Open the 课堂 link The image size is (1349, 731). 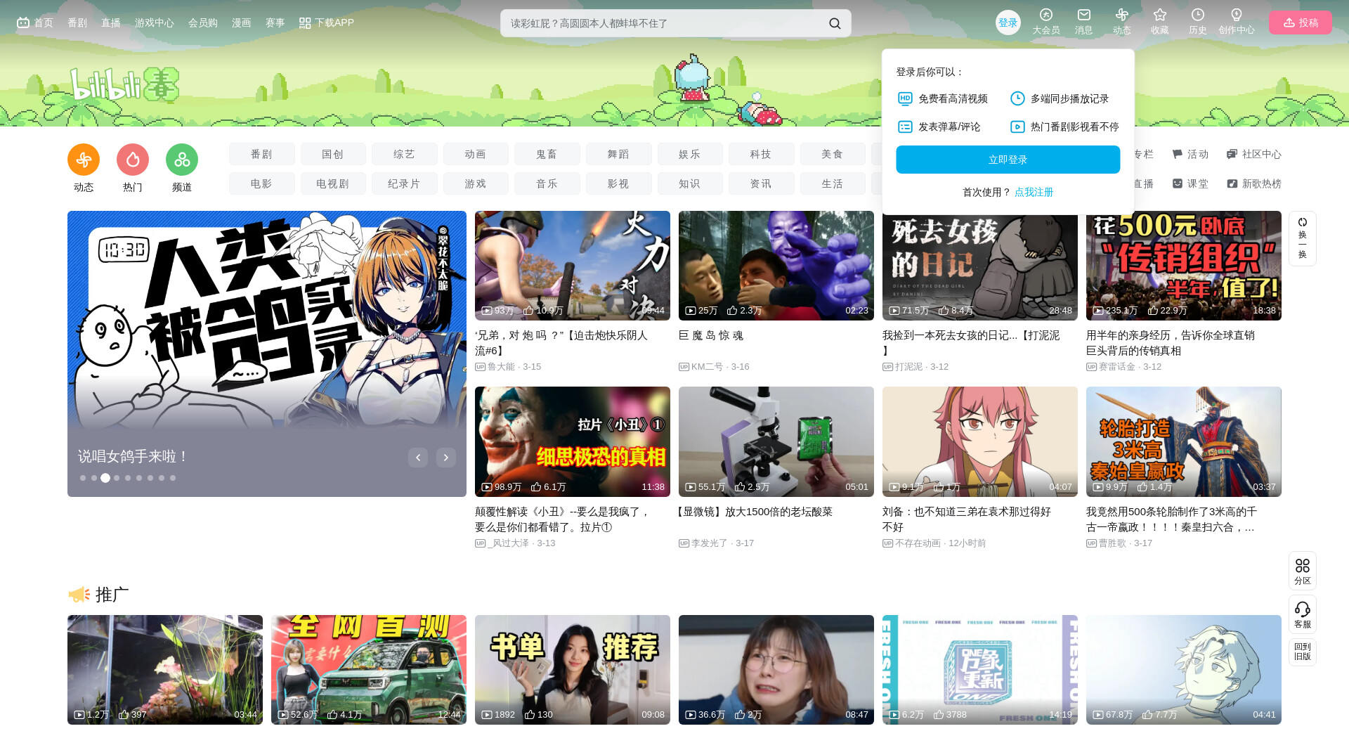(1190, 183)
